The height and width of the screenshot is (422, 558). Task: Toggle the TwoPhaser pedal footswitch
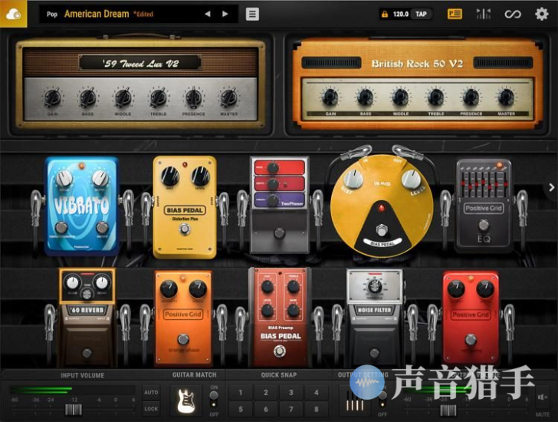click(279, 233)
